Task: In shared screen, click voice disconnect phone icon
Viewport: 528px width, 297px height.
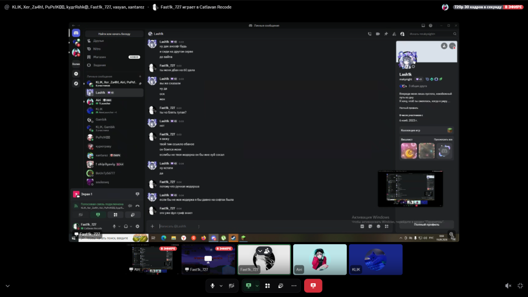Action: (137, 206)
